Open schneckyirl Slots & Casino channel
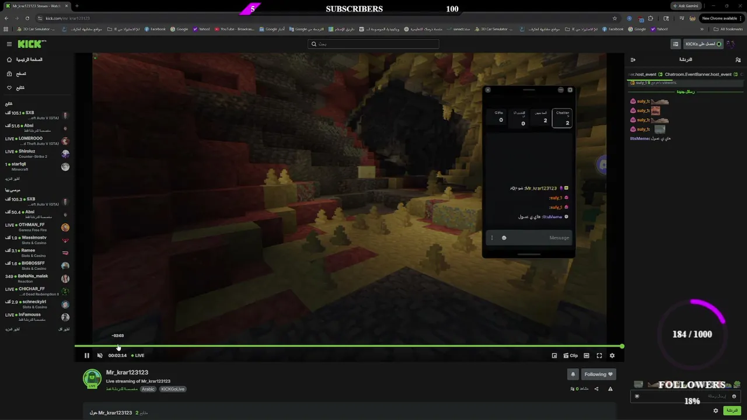The width and height of the screenshot is (747, 420). [37, 304]
